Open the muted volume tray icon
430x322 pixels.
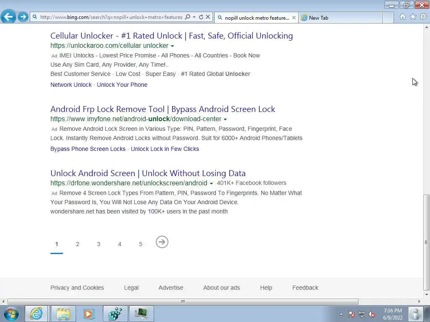click(x=372, y=314)
